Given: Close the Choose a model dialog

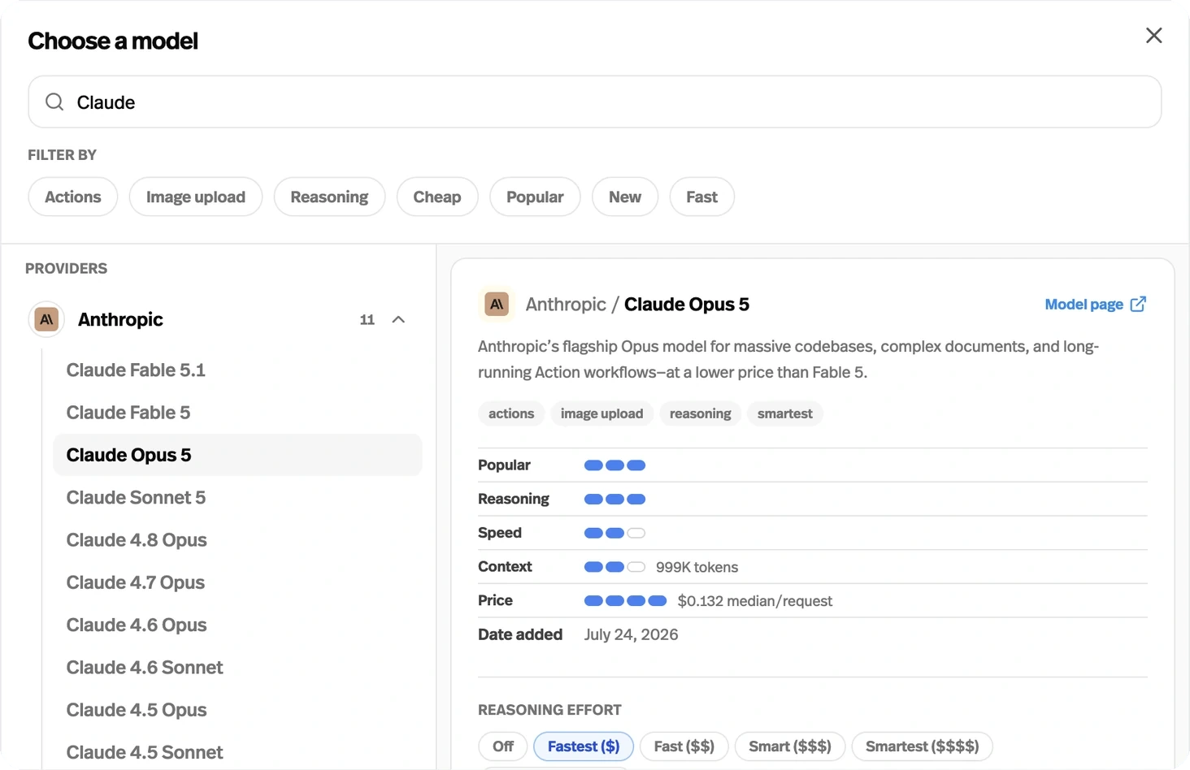Looking at the screenshot, I should (1153, 36).
